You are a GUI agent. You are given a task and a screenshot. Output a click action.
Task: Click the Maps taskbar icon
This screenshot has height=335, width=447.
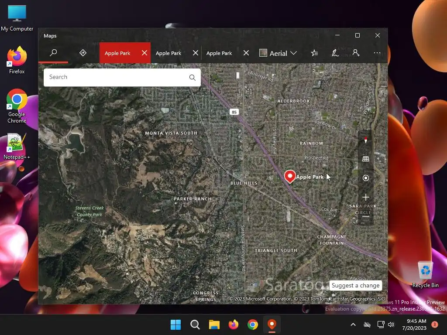pyautogui.click(x=272, y=325)
